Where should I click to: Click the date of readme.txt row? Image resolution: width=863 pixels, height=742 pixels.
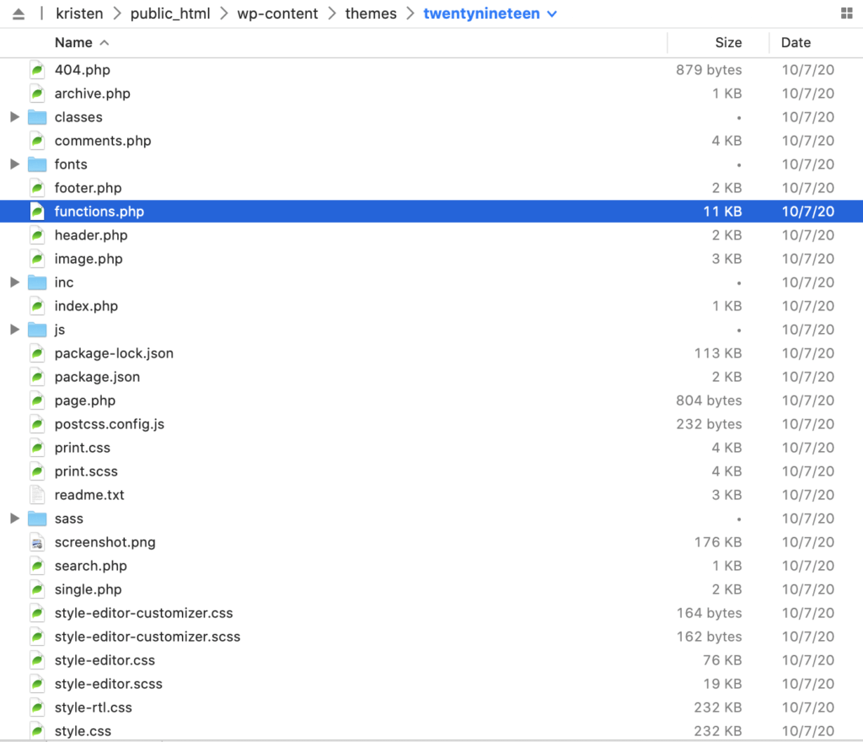808,495
